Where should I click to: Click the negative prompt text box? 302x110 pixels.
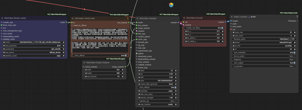[x=100, y=47]
